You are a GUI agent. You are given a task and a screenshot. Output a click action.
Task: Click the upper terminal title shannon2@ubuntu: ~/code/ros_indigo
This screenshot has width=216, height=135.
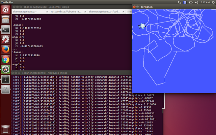click(47, 7)
